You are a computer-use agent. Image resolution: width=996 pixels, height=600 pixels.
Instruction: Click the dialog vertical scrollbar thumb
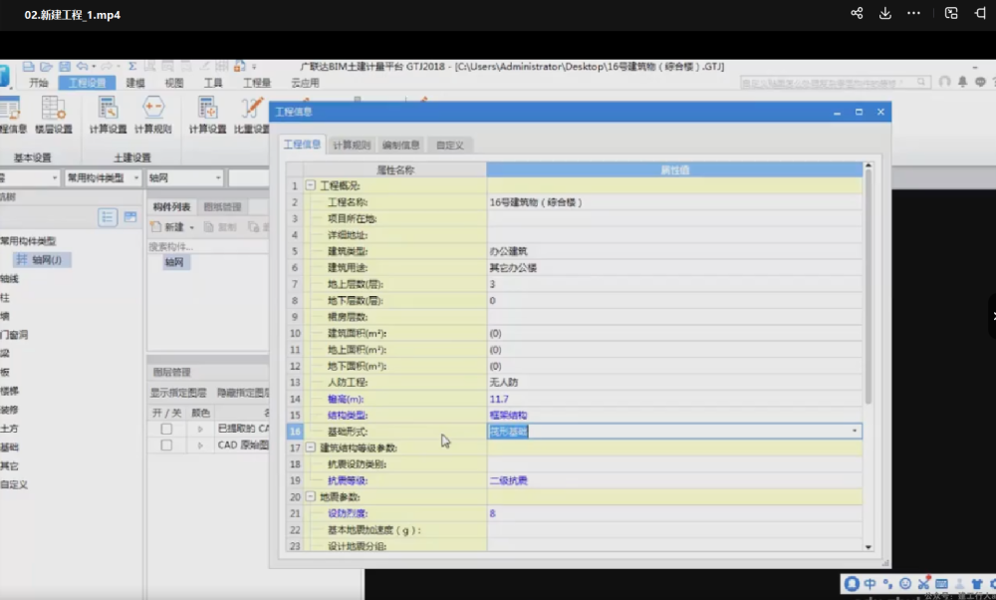coord(868,286)
